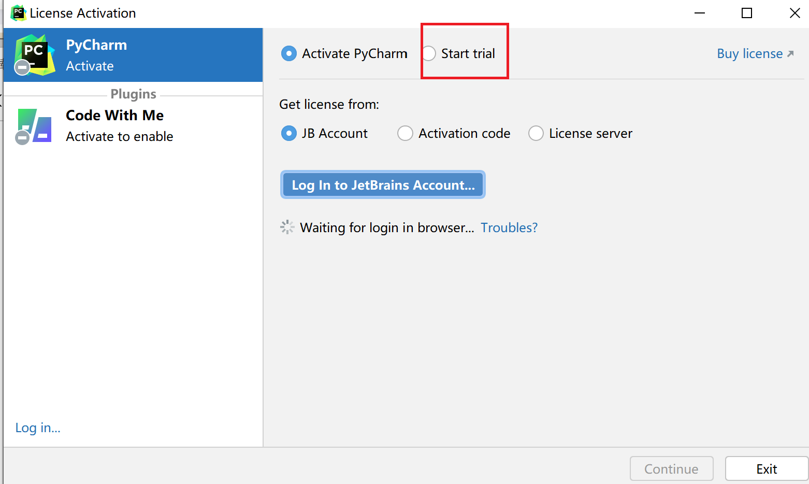Click the loading spinner beside Waiting for login

tap(287, 227)
